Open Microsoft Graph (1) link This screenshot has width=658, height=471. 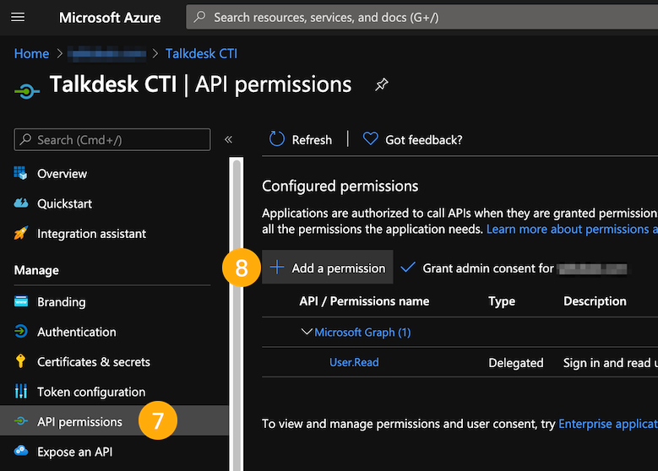362,333
